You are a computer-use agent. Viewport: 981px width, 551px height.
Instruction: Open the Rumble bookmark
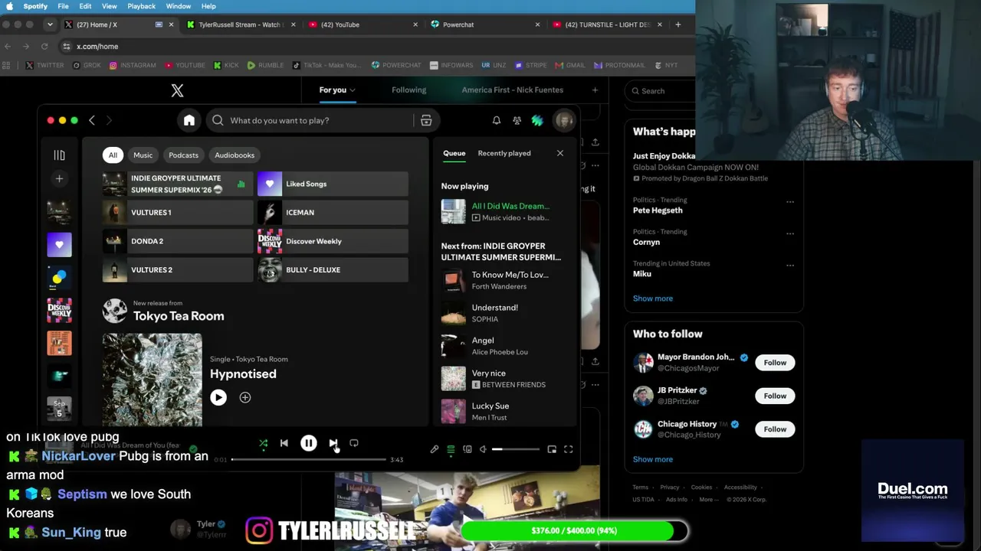click(x=266, y=65)
